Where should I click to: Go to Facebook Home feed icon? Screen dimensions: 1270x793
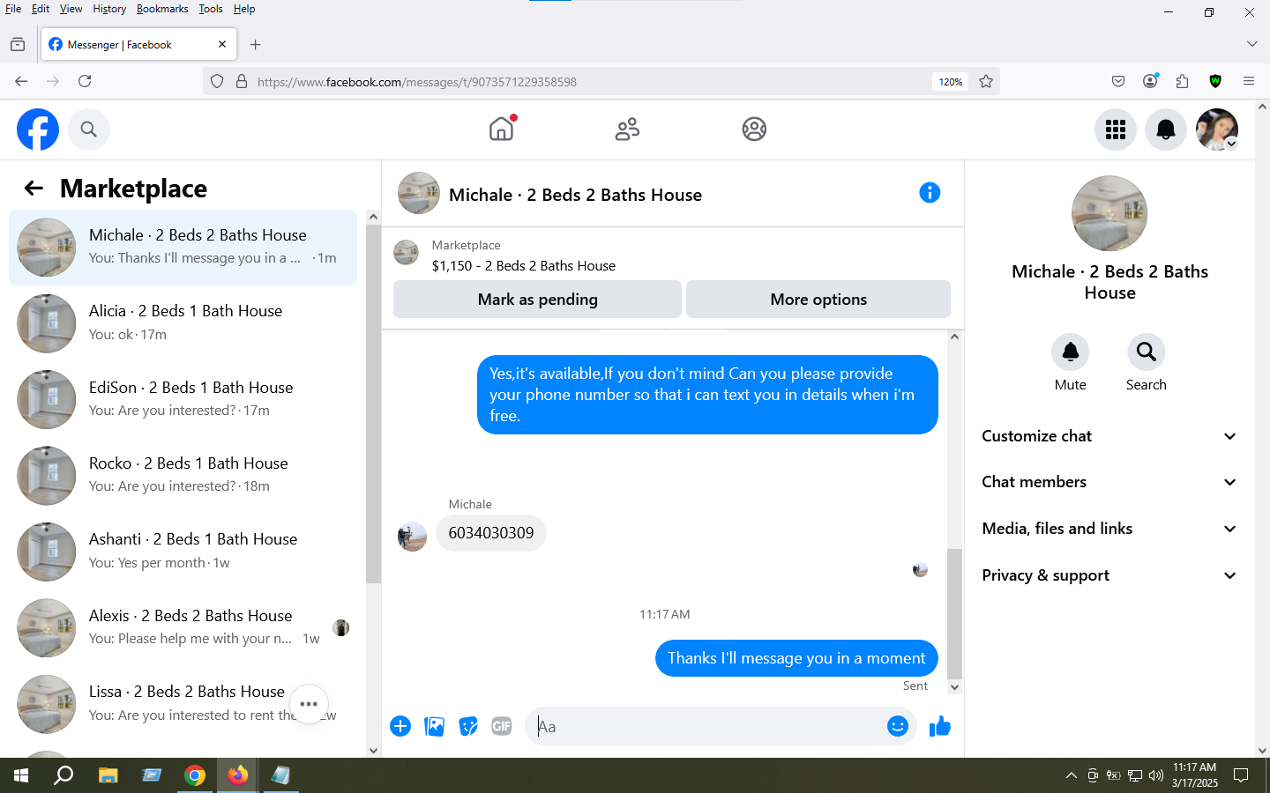(x=501, y=130)
